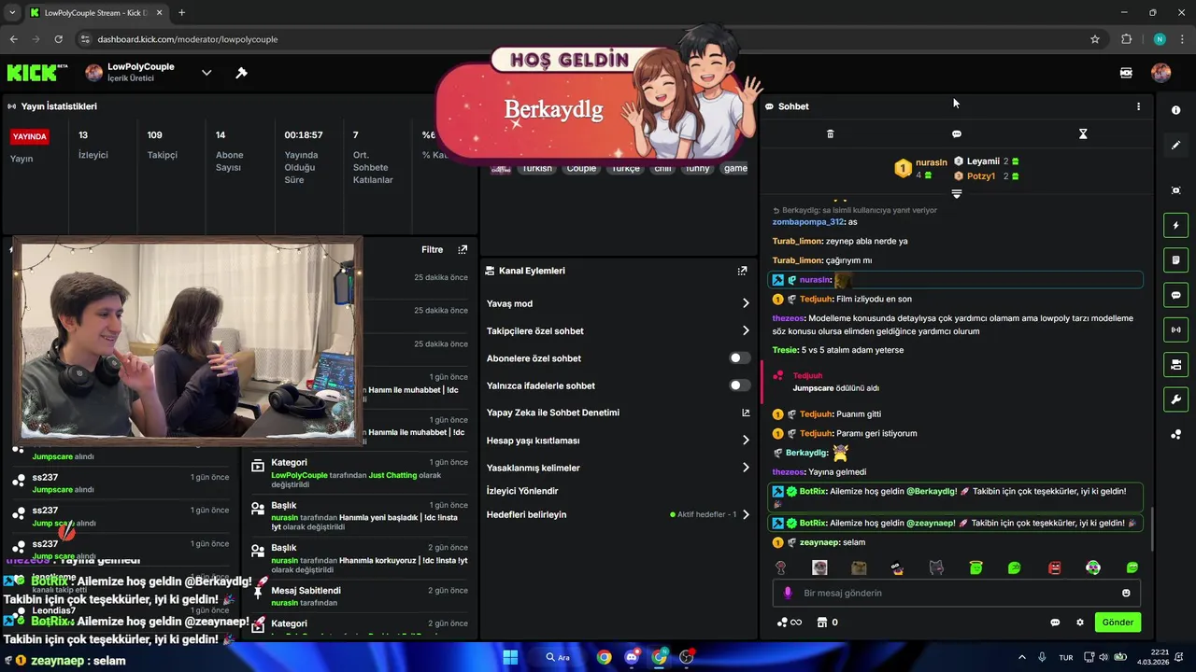
Task: Click the chat bubble icon in right sidebar
Action: (1175, 295)
